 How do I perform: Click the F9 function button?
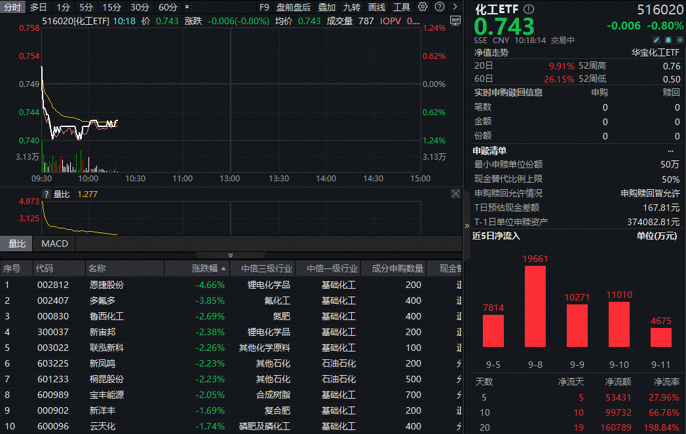(x=263, y=7)
